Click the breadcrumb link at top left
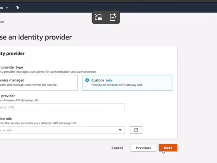This screenshot has width=217, height=163. 2,22
